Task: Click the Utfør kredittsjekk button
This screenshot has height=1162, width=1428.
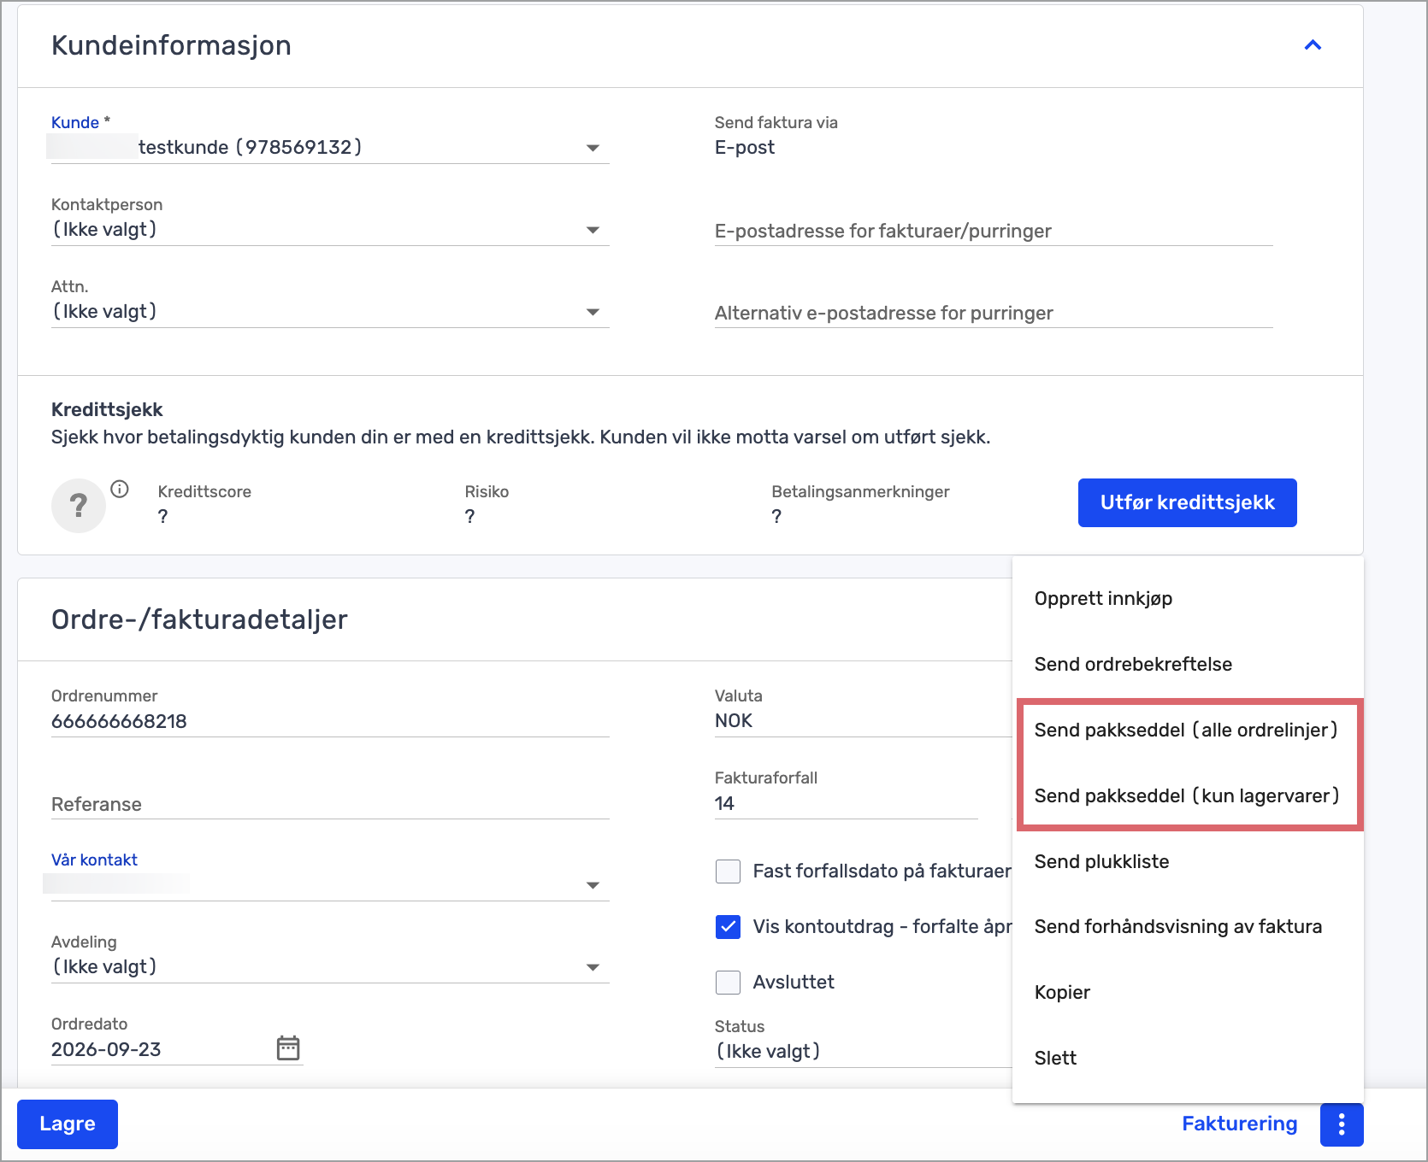Action: click(1187, 502)
